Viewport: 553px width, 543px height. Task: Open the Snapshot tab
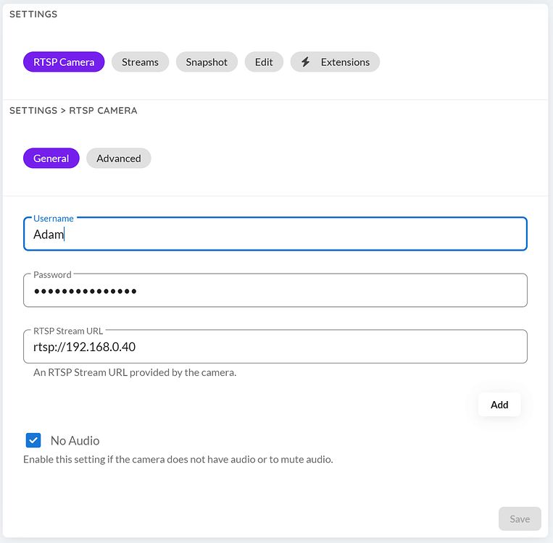pyautogui.click(x=207, y=62)
